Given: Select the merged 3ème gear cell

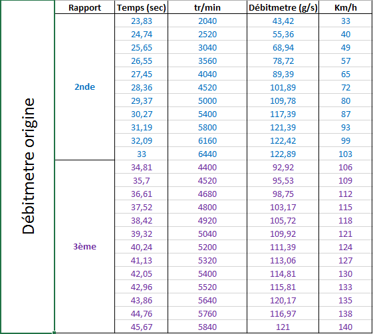Looking at the screenshot, I should click(x=84, y=246).
